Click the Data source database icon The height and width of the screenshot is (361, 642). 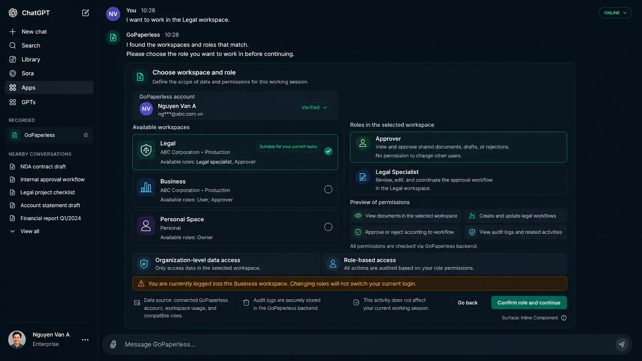(137, 303)
